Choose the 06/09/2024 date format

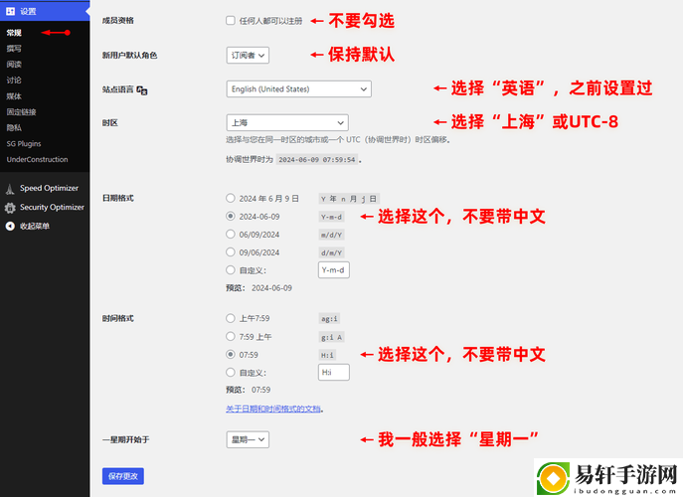tap(231, 234)
